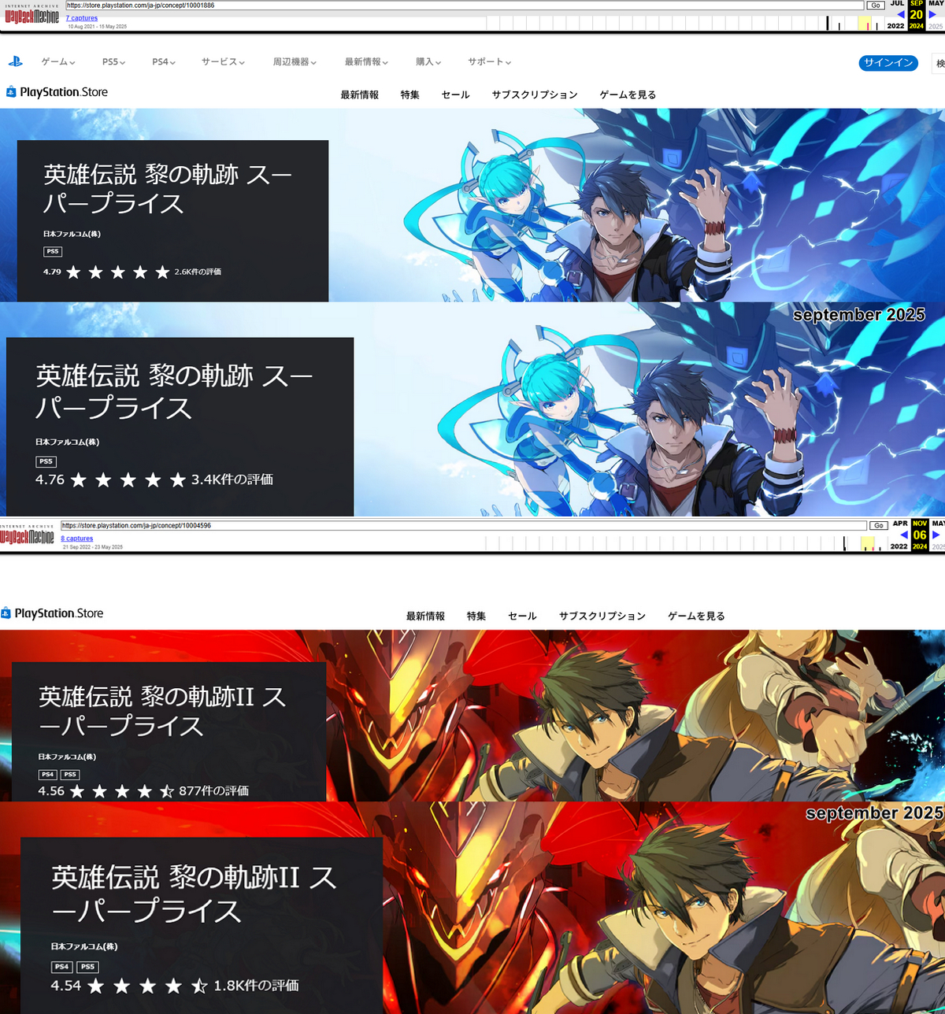Open the 7 captures link
Viewport: 945px width, 1014px height.
tap(82, 18)
